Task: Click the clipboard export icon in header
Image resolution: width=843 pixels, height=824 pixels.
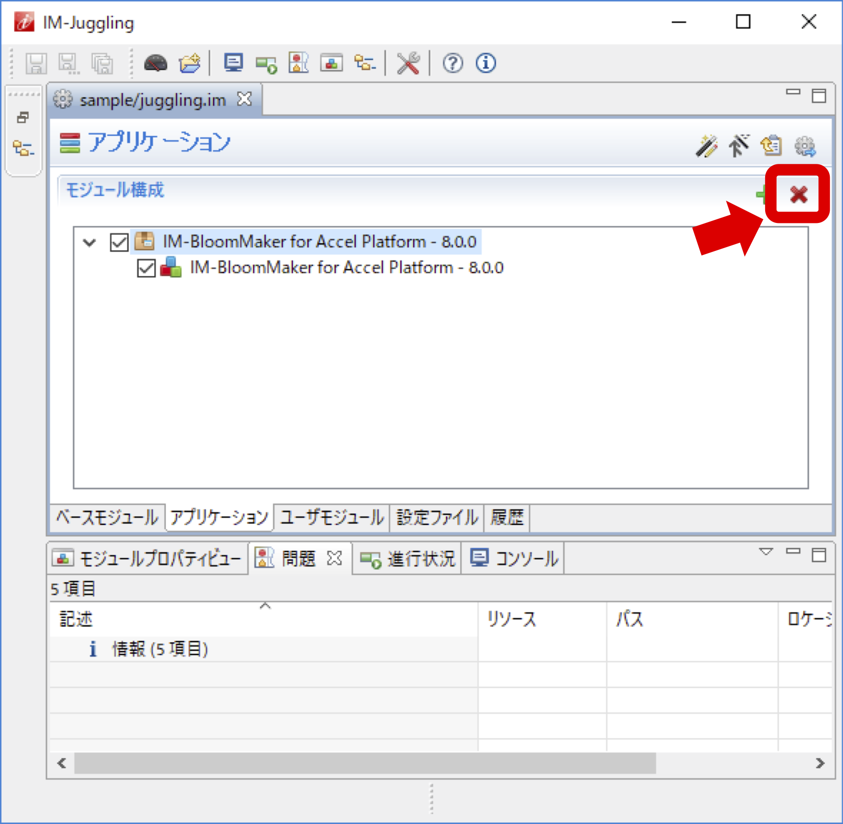Action: click(771, 146)
